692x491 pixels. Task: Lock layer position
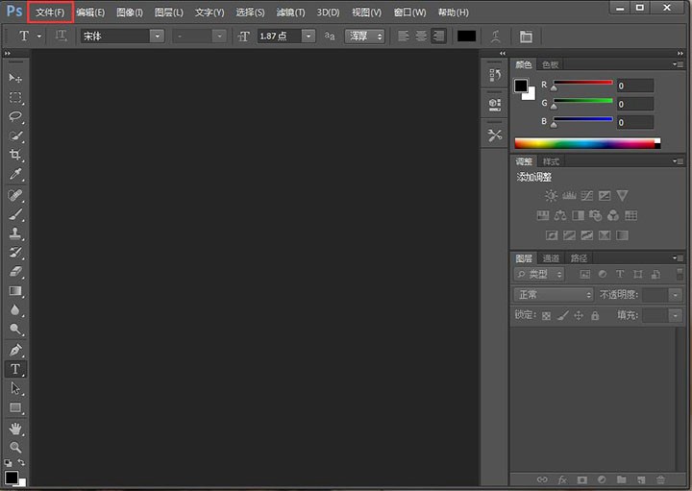pos(579,315)
